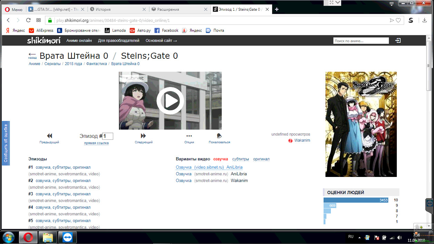Skip to next episode with forward icon
This screenshot has width=434, height=244.
coord(144,136)
